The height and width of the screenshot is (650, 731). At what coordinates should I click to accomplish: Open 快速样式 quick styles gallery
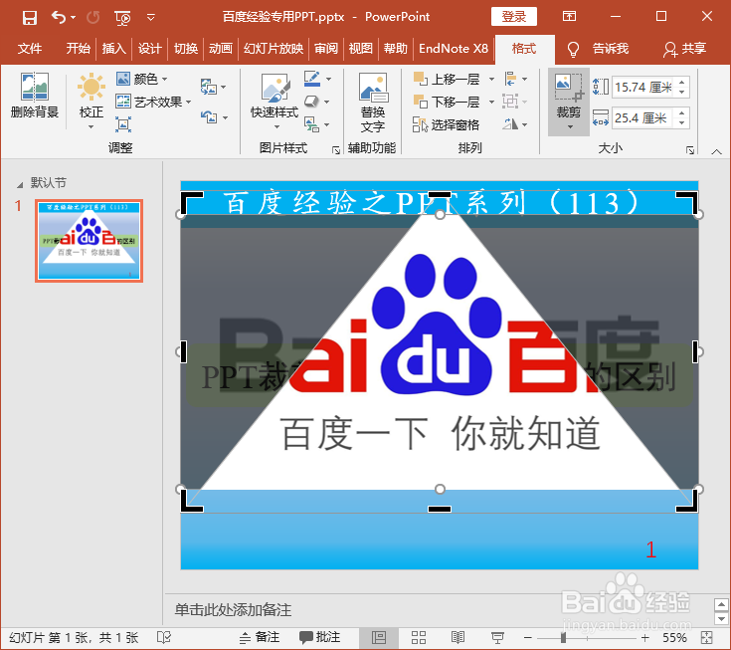[x=274, y=101]
